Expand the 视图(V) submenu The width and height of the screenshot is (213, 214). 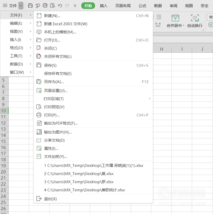[x=17, y=31]
